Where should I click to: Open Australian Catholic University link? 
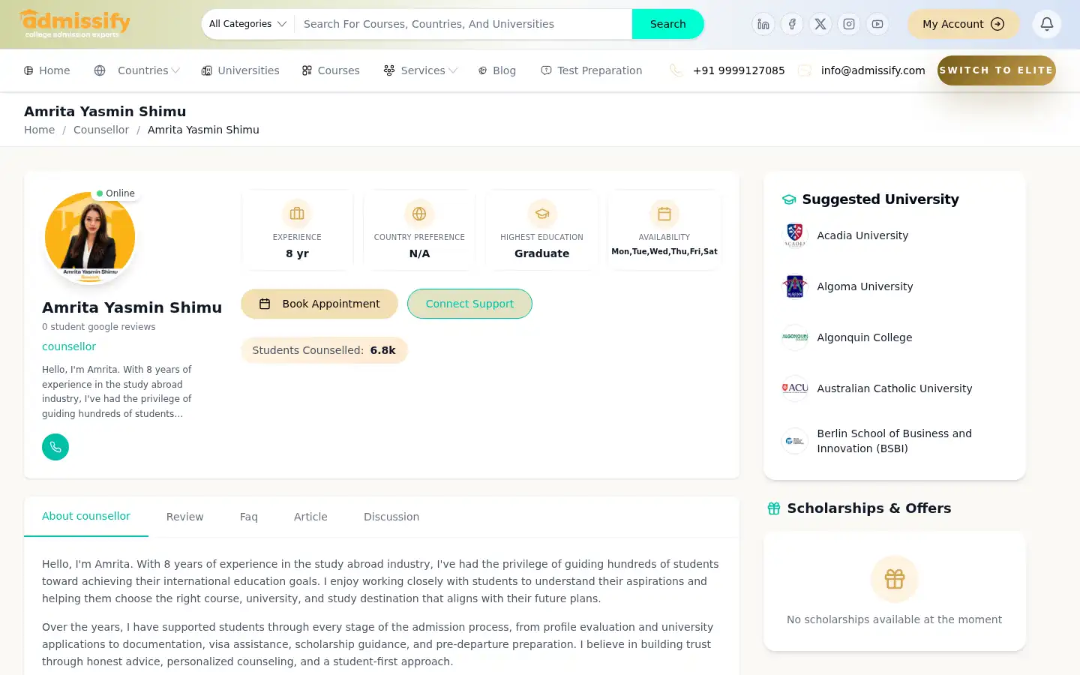click(x=895, y=388)
